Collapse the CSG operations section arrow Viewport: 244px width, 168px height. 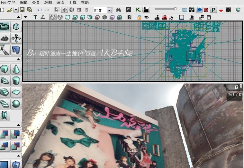point(18,125)
